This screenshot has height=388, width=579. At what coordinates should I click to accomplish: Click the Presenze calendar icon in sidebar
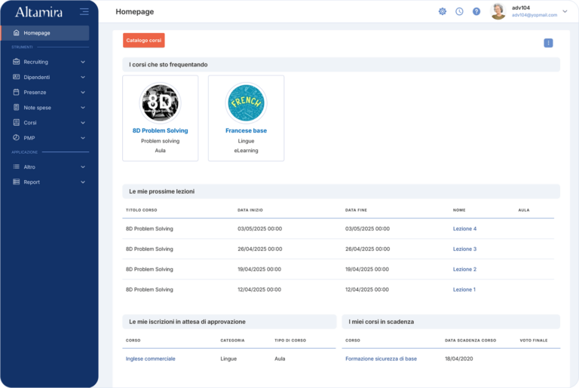[17, 92]
